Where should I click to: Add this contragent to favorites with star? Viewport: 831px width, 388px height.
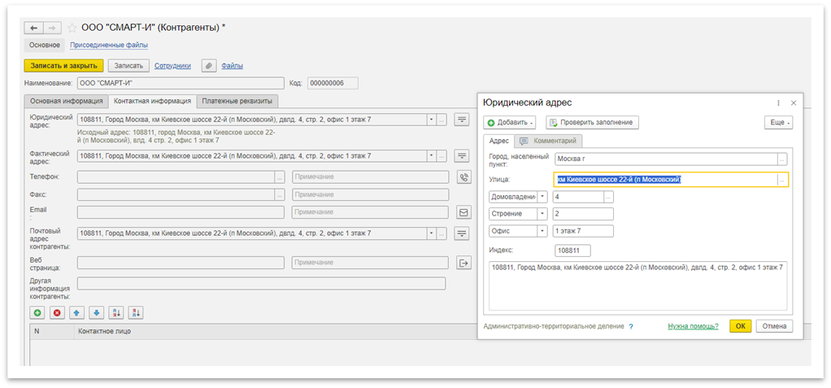[72, 28]
